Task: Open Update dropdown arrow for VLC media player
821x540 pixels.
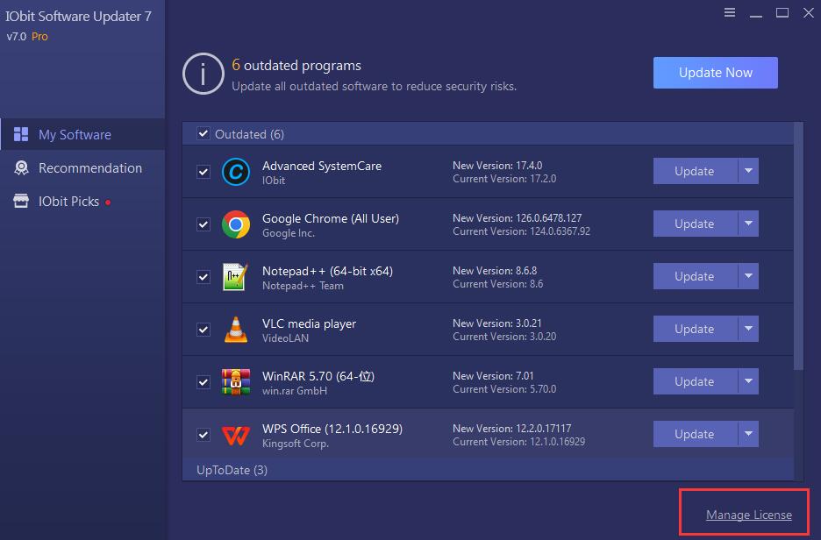Action: (x=749, y=329)
